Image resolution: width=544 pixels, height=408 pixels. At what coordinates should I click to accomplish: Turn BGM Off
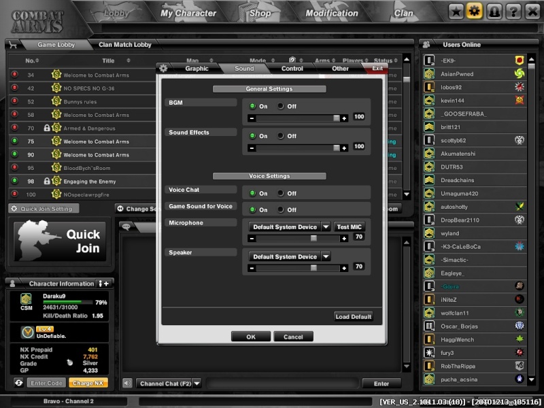(280, 106)
